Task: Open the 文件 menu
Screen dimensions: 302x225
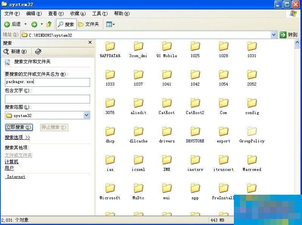Action: point(12,14)
